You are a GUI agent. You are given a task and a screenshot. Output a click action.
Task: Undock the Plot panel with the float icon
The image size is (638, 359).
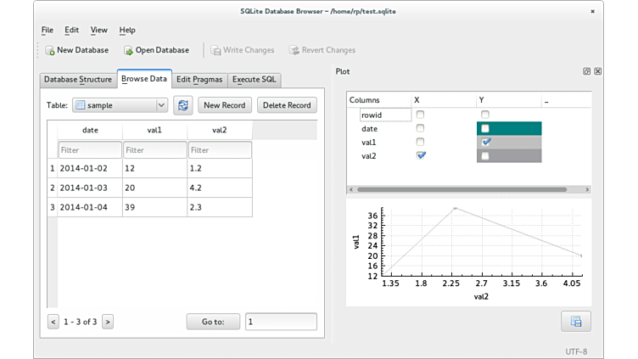click(587, 71)
